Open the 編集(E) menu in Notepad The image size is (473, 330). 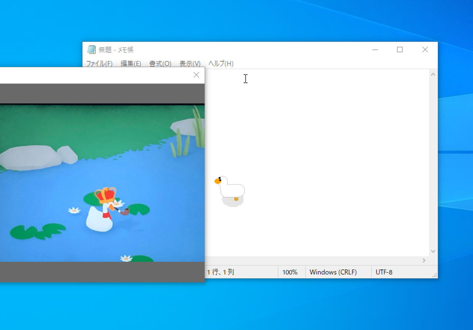click(x=131, y=64)
